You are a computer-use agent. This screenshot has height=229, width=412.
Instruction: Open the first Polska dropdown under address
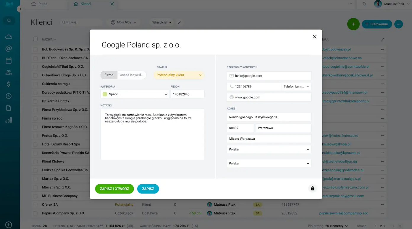click(269, 149)
